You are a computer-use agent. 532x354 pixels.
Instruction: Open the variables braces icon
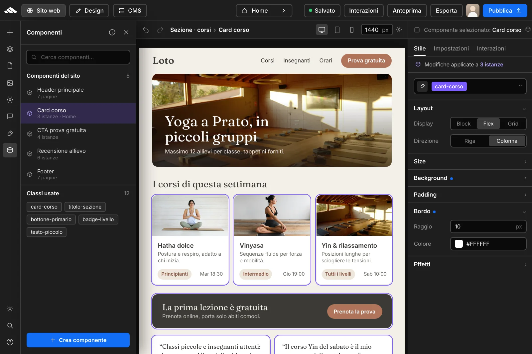coord(10,100)
